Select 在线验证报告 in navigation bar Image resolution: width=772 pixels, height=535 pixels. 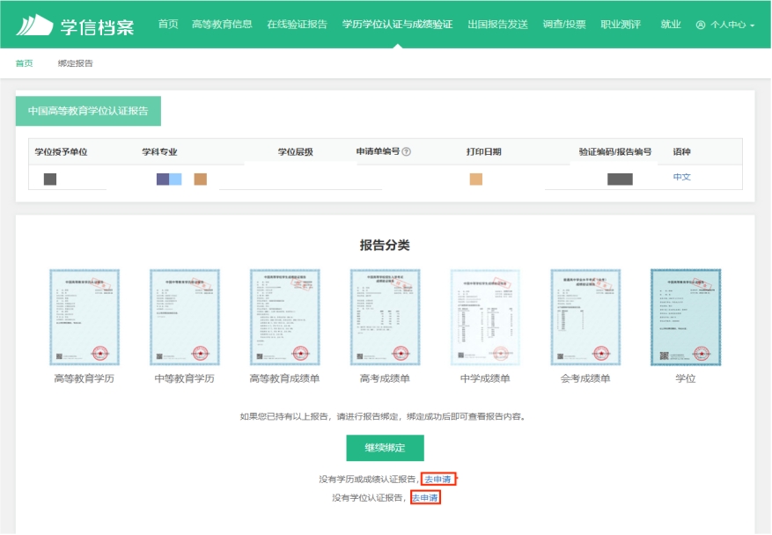(297, 25)
